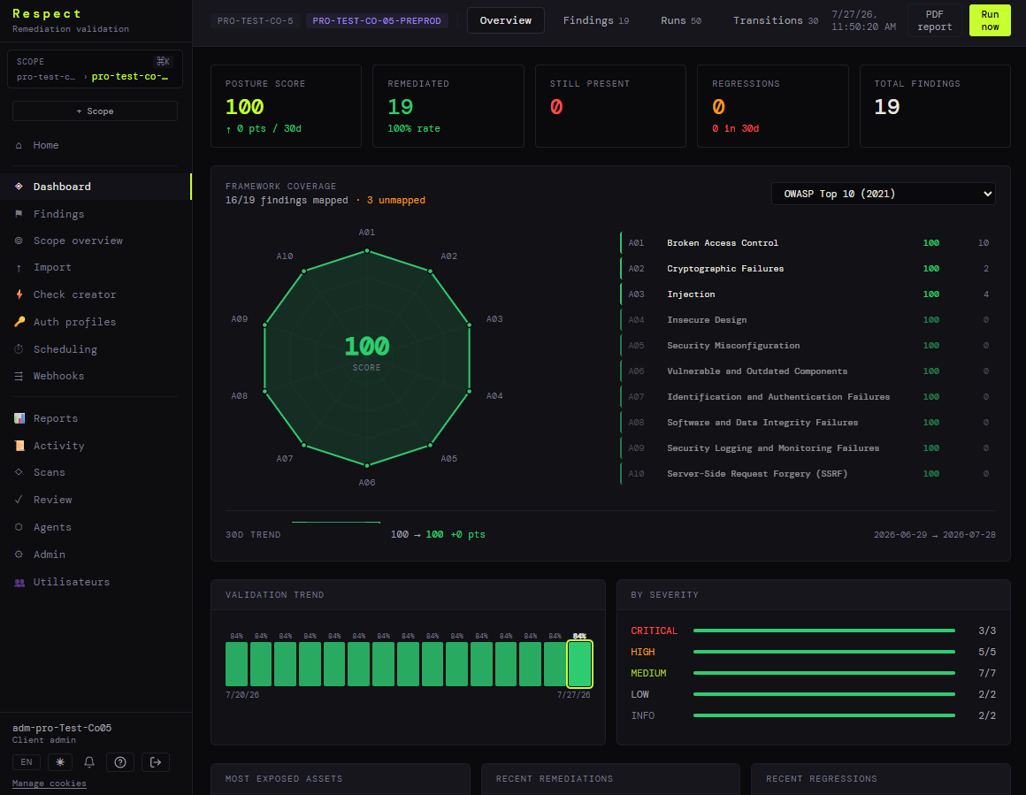This screenshot has width=1026, height=795.
Task: Click the Reports chart icon
Action: 19,418
